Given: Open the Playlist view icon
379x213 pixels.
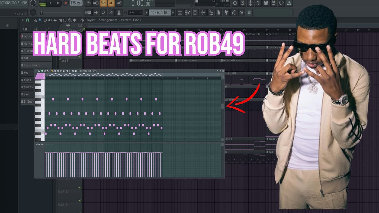Looking at the screenshot, I should coord(180,12).
